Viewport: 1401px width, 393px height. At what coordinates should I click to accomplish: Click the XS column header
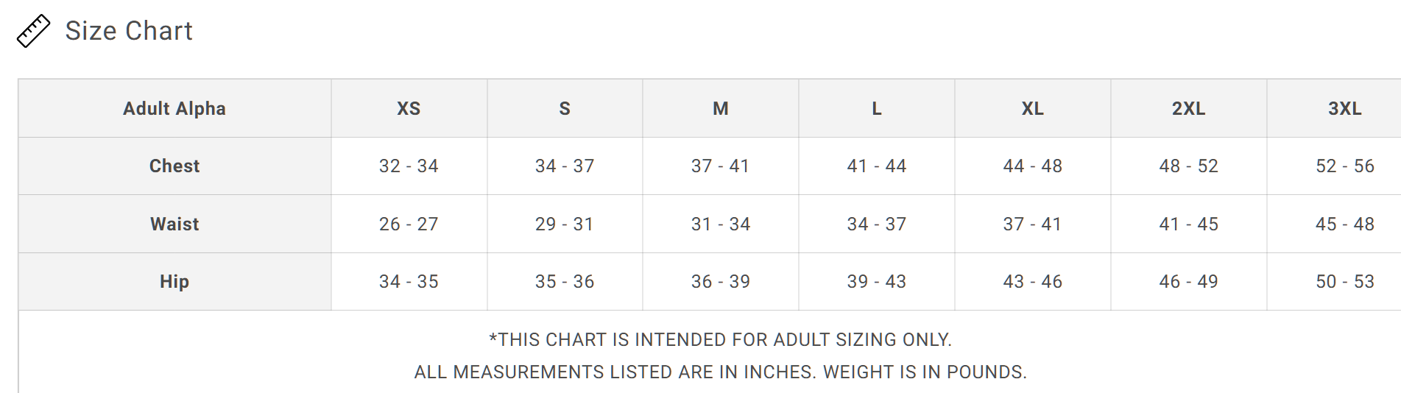click(409, 109)
